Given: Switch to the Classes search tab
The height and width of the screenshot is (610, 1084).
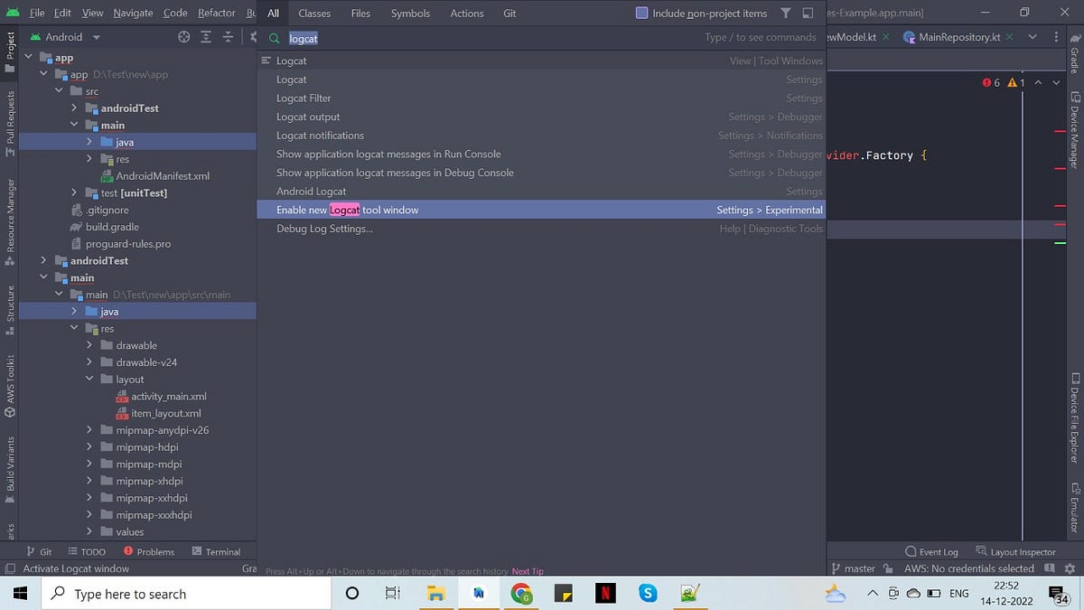Looking at the screenshot, I should point(313,13).
